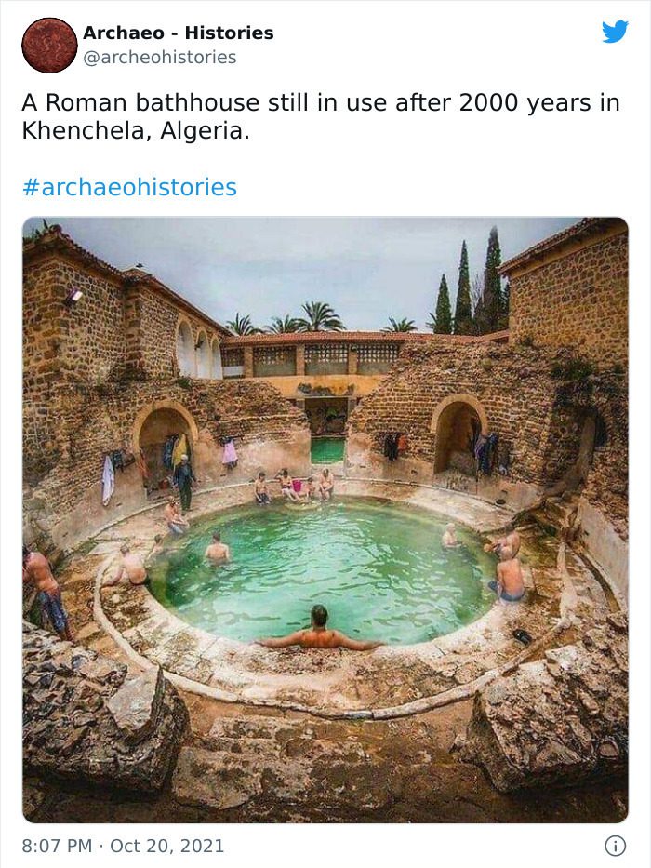Click the man leaning on the pool edge
Viewport: 651px width, 868px height.
pos(319,630)
